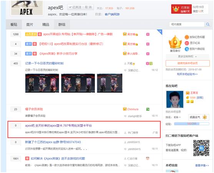Screen dimensions: 214x173
Task: Click the second small medal icon under coins
Action: tap(192, 101)
